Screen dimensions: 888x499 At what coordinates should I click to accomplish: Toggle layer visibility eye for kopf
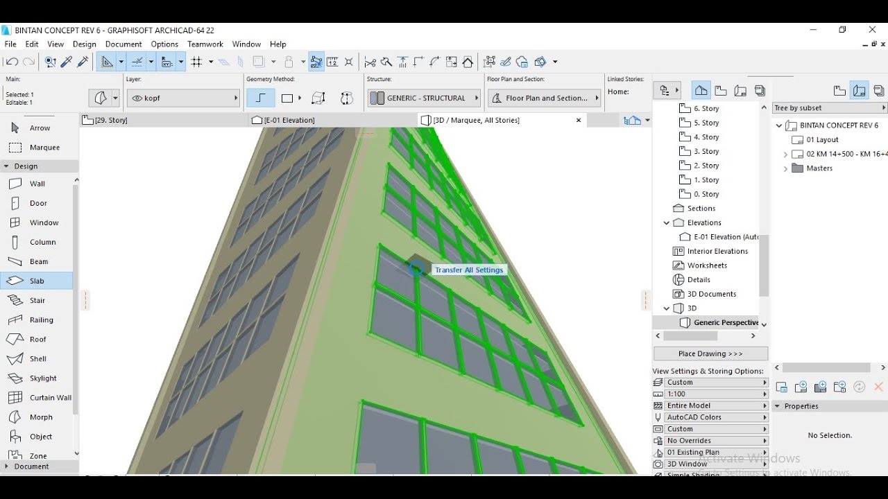click(x=137, y=98)
